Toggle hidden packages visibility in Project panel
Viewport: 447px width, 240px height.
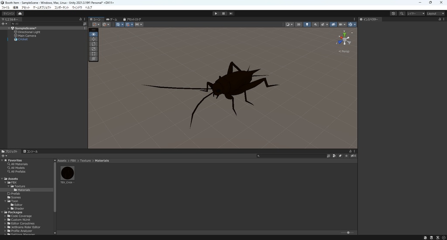(353, 156)
